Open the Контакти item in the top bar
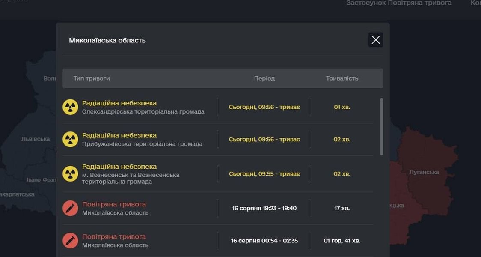481x257 pixels. tap(476, 3)
